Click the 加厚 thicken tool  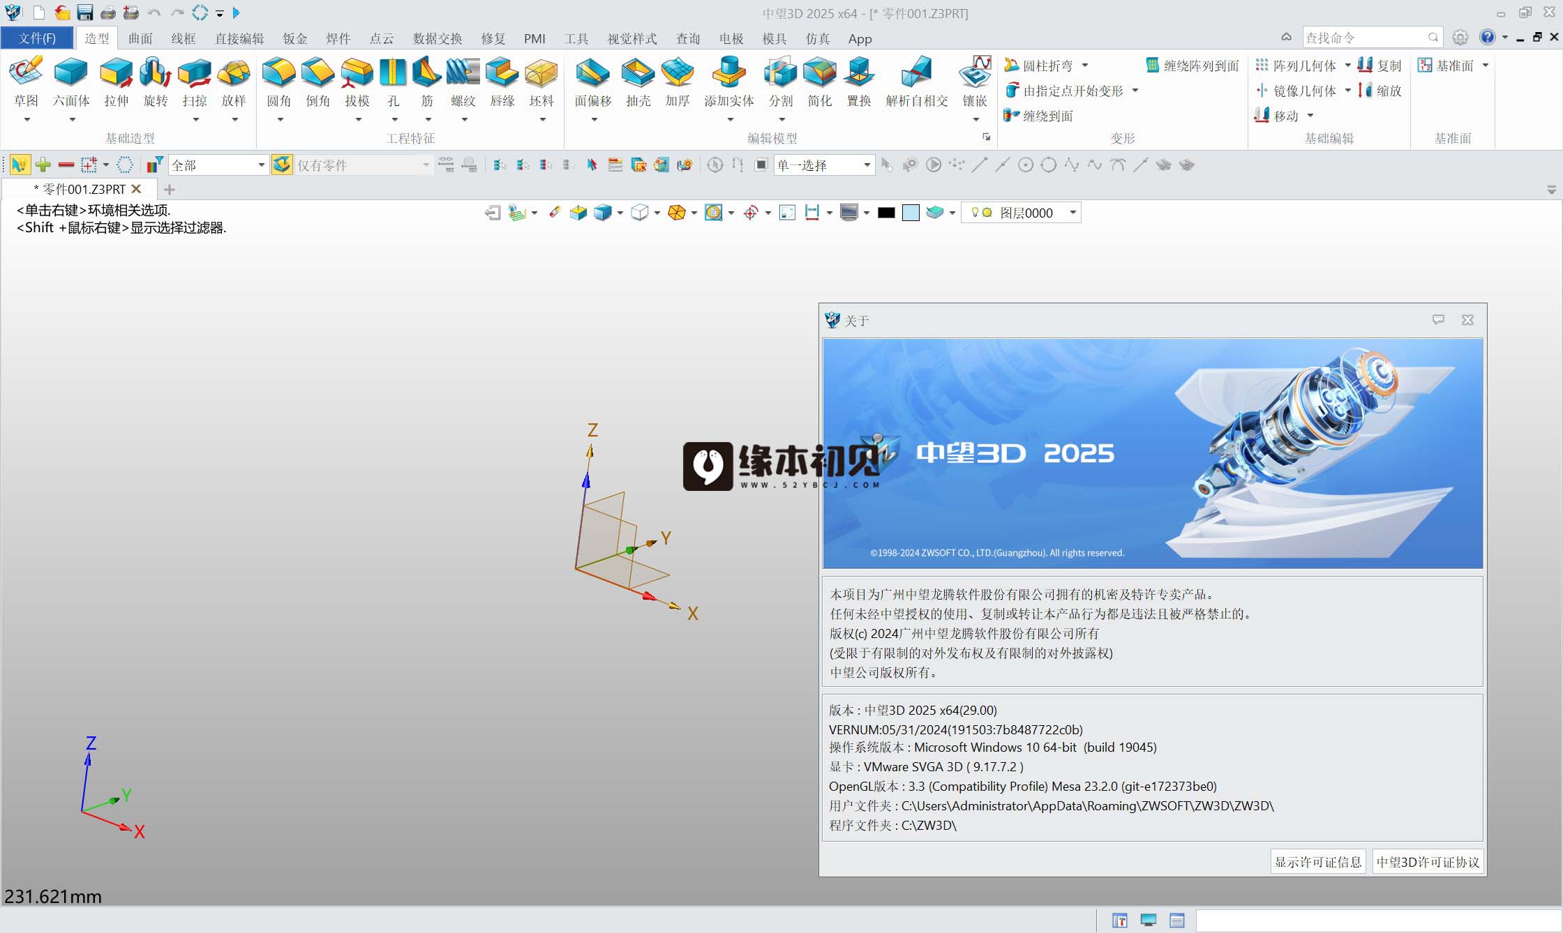click(678, 82)
